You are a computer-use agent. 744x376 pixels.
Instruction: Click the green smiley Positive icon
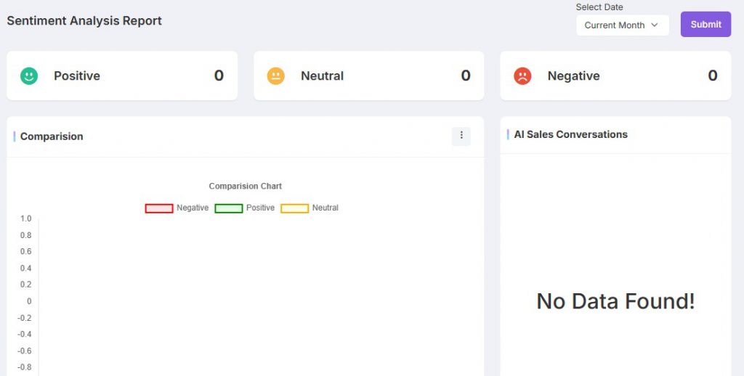[x=29, y=75]
